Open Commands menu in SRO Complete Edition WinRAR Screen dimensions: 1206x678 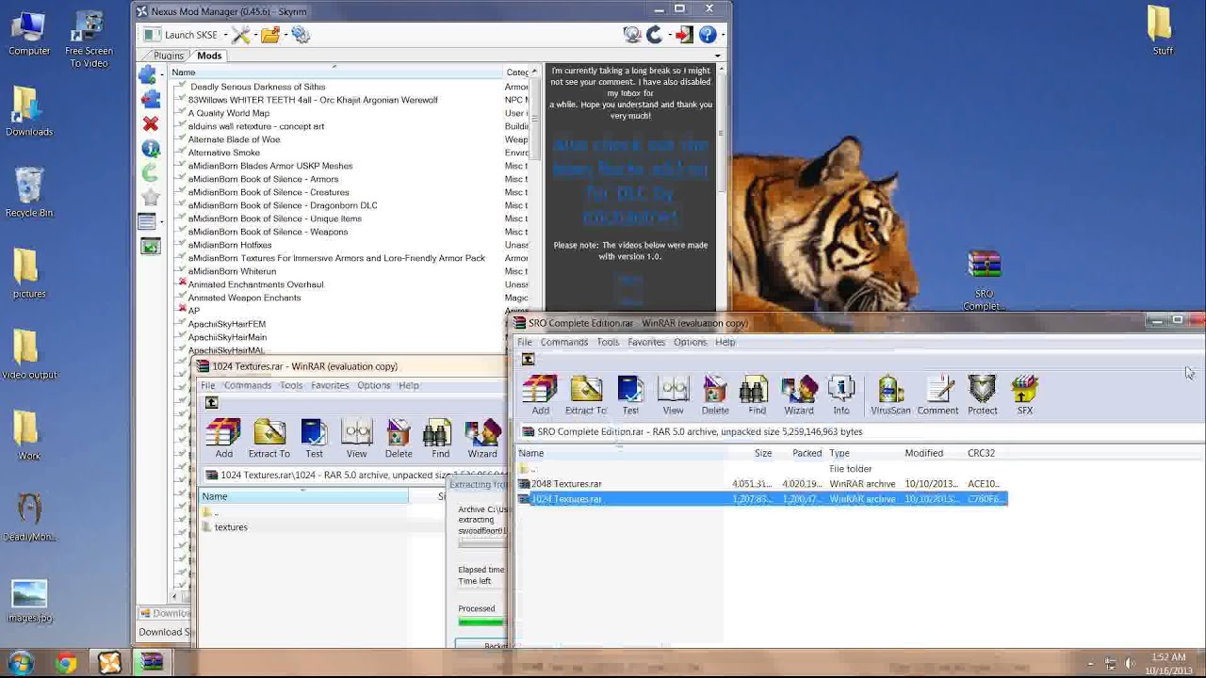[564, 342]
